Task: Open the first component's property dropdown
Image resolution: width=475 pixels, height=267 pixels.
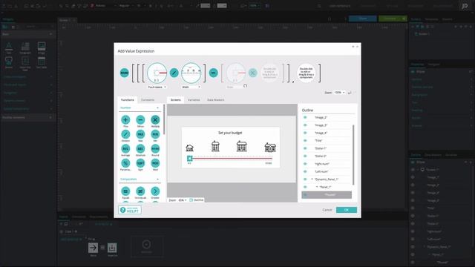Action: [157, 88]
